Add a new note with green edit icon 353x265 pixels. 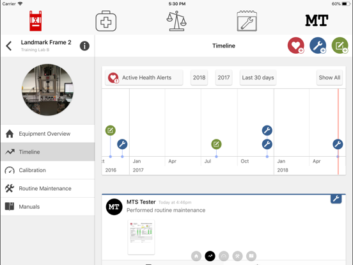[x=340, y=45]
